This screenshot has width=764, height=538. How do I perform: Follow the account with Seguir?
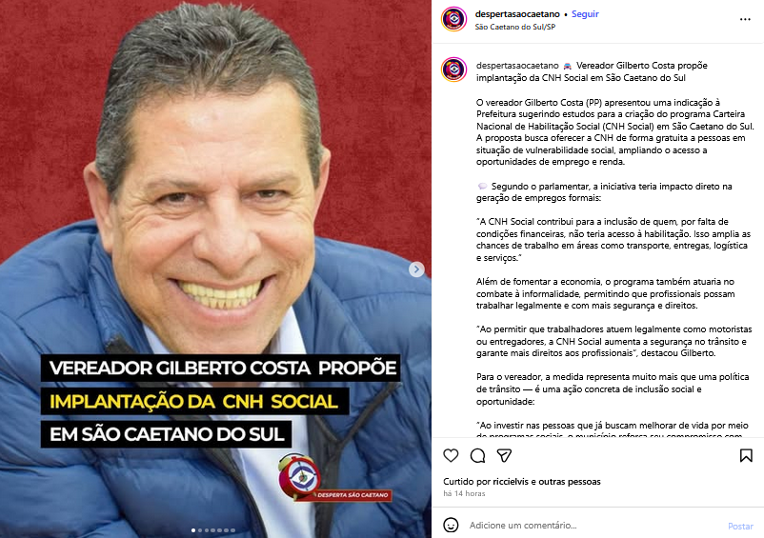(x=585, y=14)
